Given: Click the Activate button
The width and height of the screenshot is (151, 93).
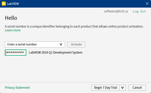Looking at the screenshot, I should pos(76,44).
